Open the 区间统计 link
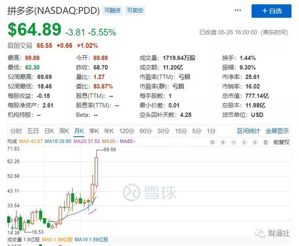 pos(248,131)
